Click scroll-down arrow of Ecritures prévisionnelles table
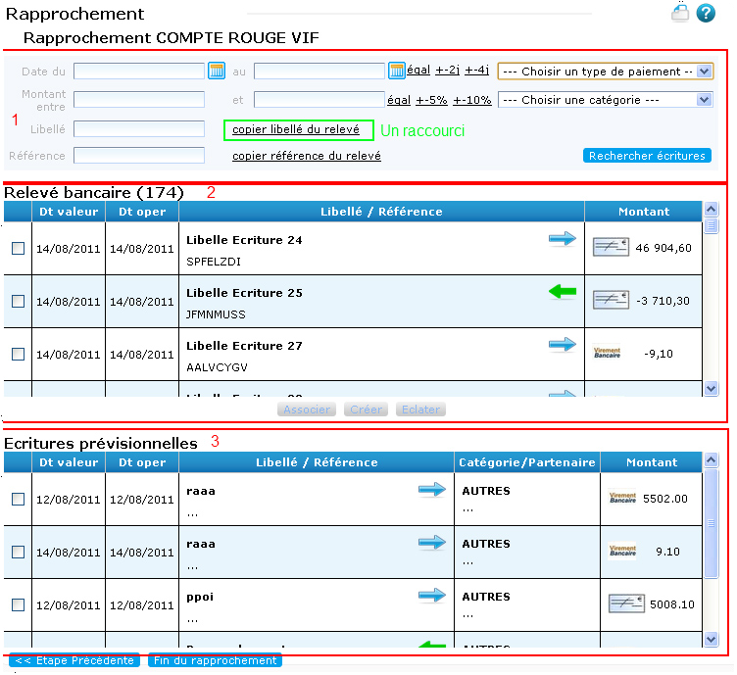737x675 pixels. 711,639
